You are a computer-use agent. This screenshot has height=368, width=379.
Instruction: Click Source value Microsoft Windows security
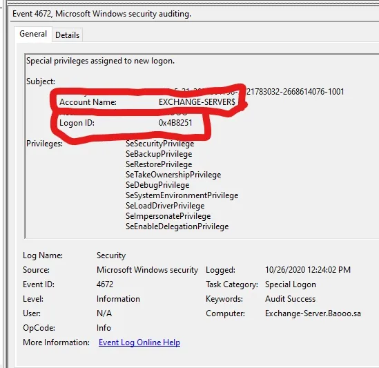148,270
